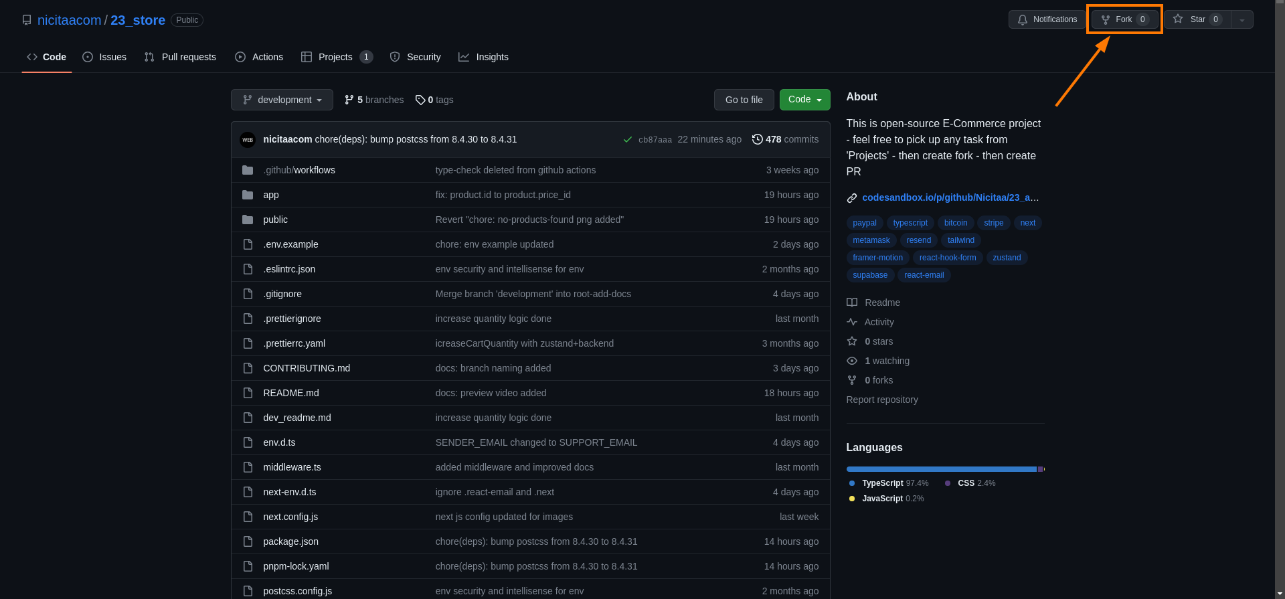The image size is (1285, 599).
Task: Select the metamask topic tag
Action: (871, 240)
